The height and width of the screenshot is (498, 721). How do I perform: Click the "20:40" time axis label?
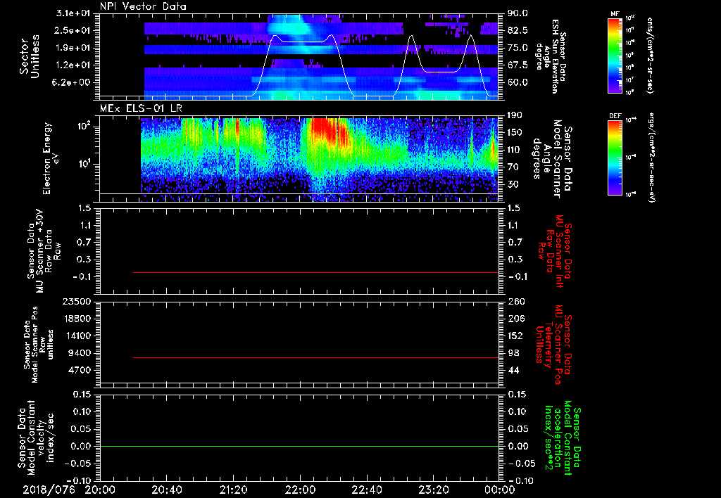167,490
